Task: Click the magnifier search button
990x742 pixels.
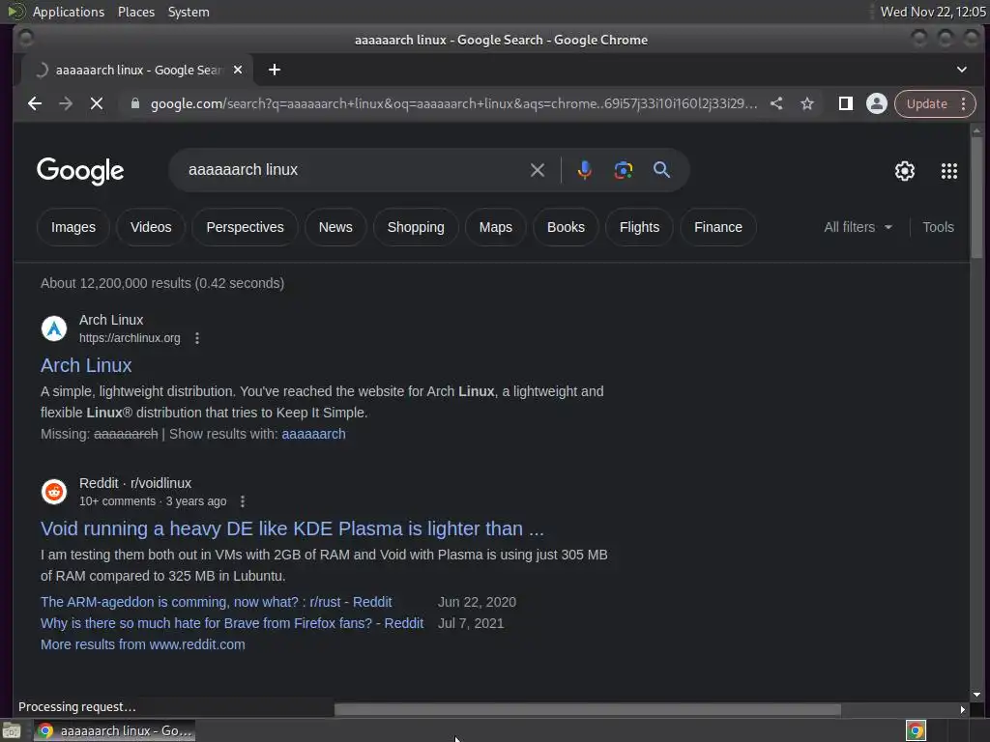Action: pyautogui.click(x=661, y=170)
